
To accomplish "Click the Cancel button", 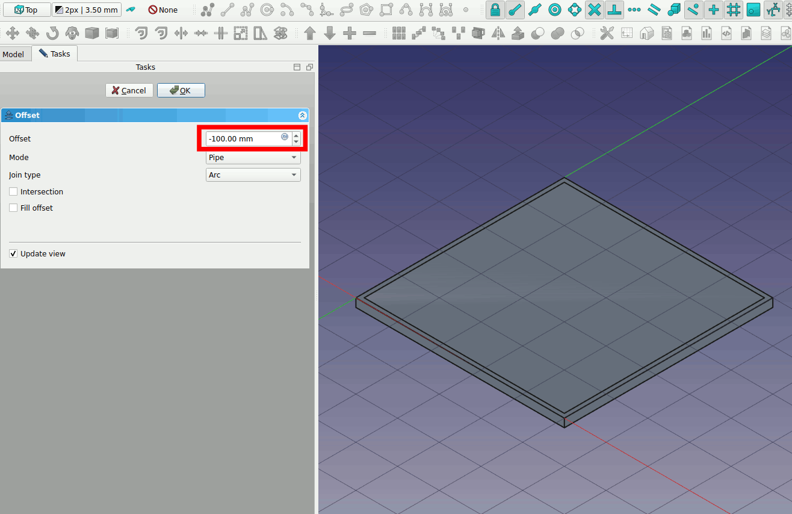I will pos(129,90).
